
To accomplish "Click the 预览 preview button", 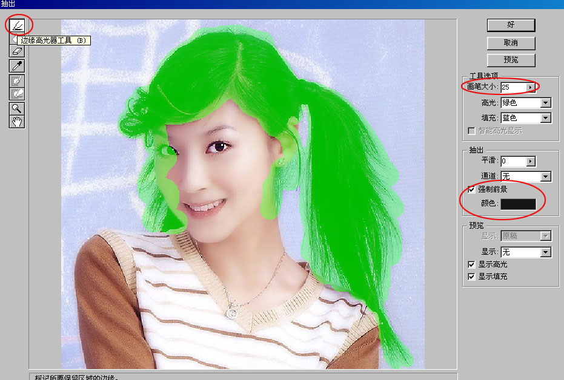I will click(511, 60).
